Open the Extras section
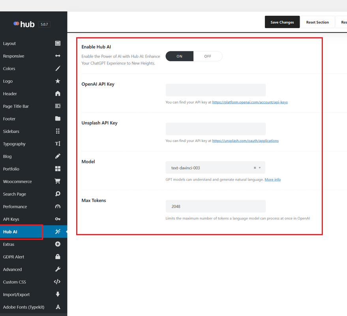This screenshot has height=316, width=347. (x=34, y=244)
